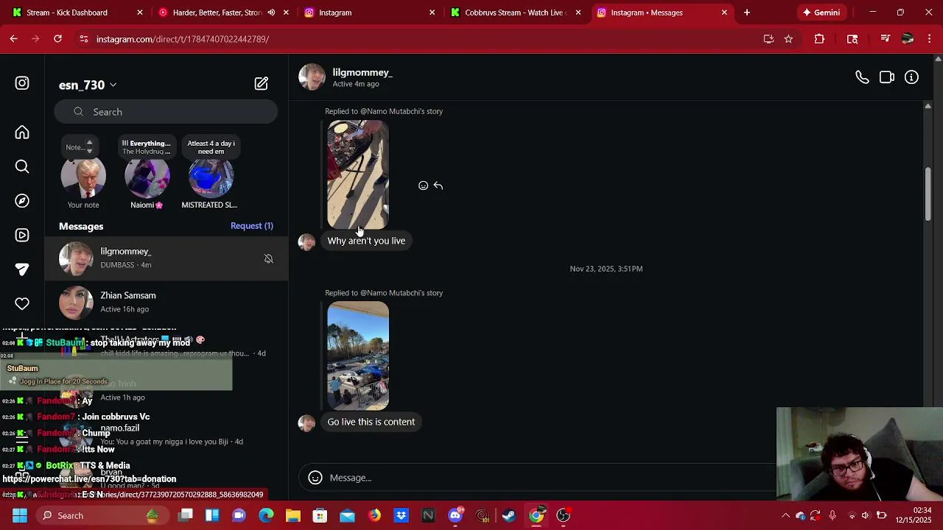Click the Search input in messages
Screen dimensions: 943x530
click(166, 112)
